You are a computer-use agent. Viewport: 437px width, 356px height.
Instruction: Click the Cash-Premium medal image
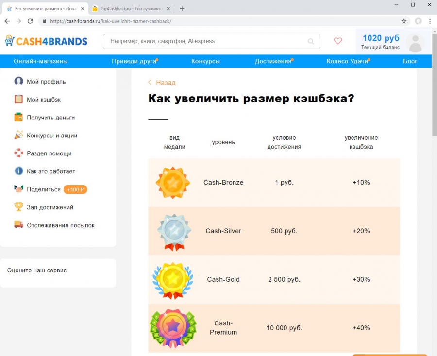pyautogui.click(x=173, y=328)
